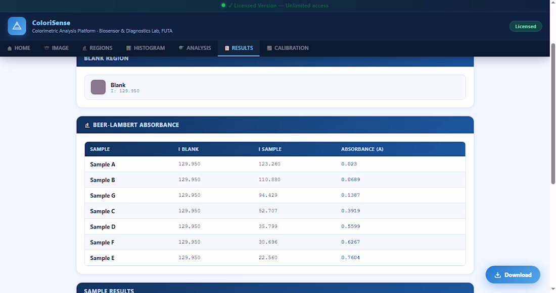Click the ColoriSense triangle logo icon
Viewport: 556px width, 293px height.
point(17,26)
